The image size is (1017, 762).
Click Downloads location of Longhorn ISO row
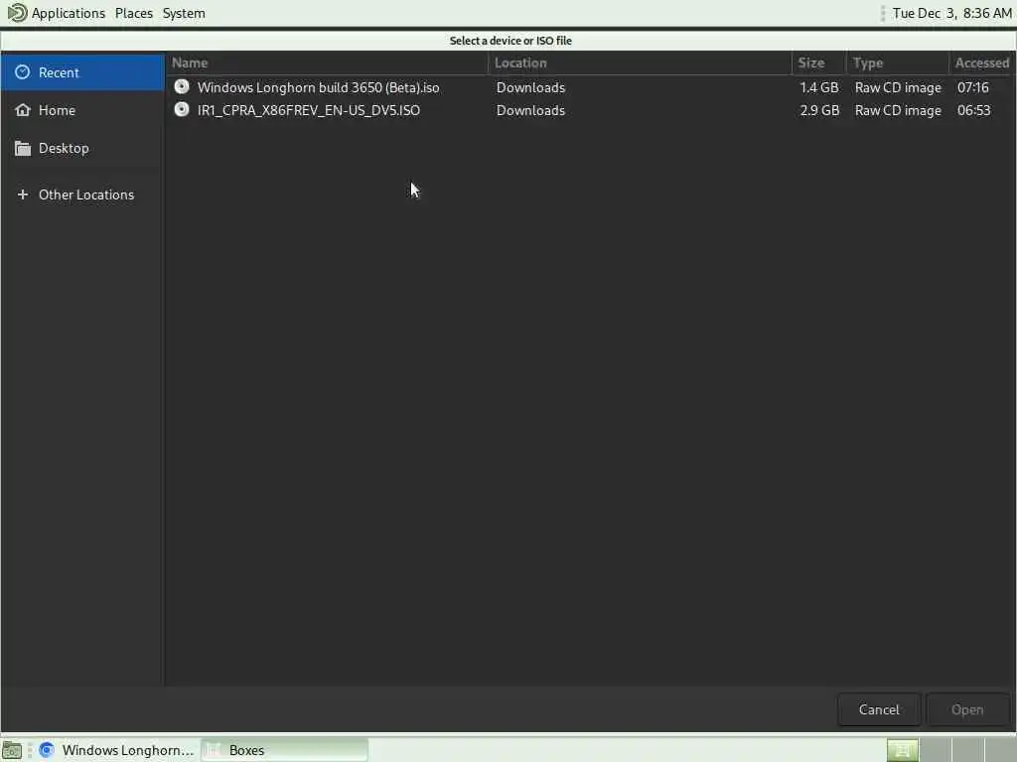click(x=530, y=87)
